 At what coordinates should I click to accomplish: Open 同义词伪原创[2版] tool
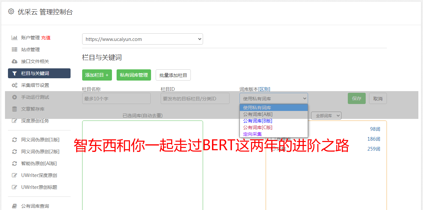click(40, 152)
